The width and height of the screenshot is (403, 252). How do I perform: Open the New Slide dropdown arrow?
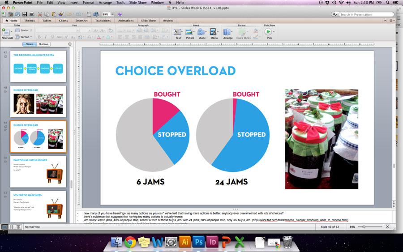[12, 32]
